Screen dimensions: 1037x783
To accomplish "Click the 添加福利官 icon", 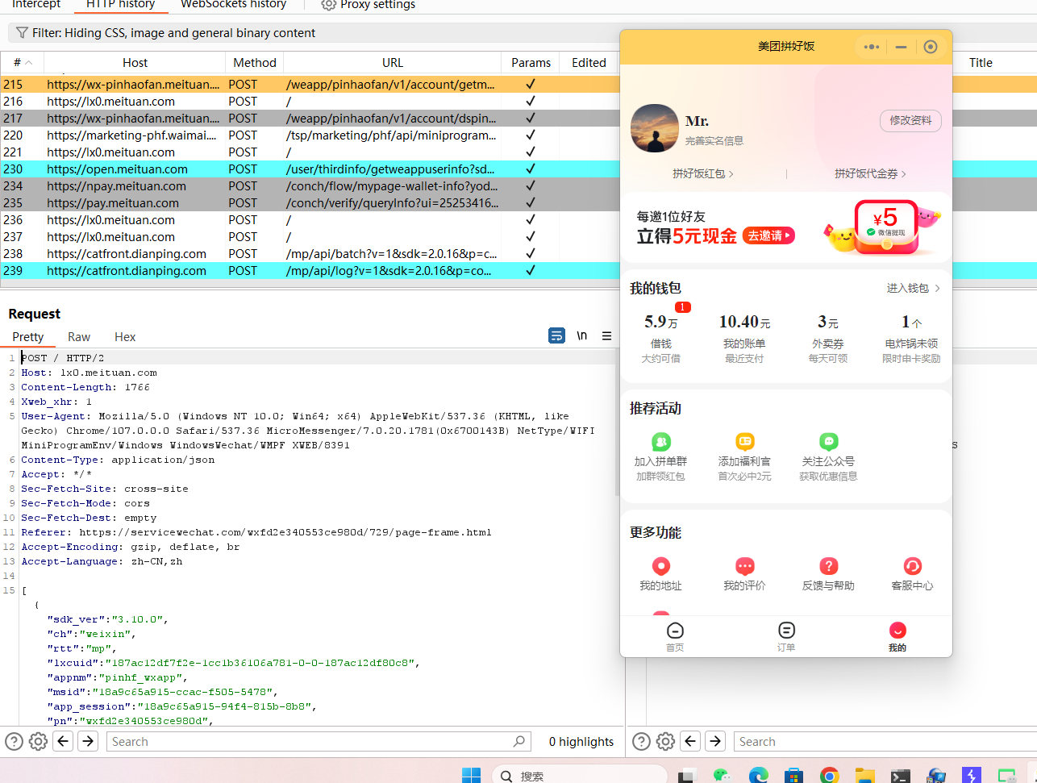I will click(744, 442).
